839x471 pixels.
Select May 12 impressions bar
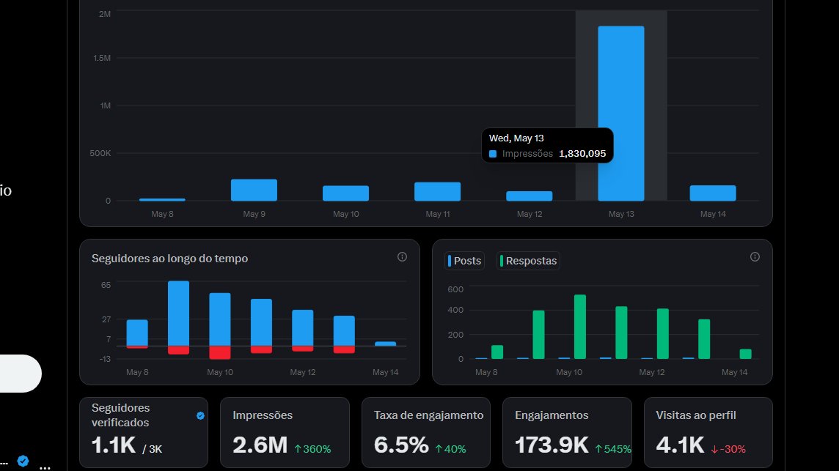tap(530, 196)
